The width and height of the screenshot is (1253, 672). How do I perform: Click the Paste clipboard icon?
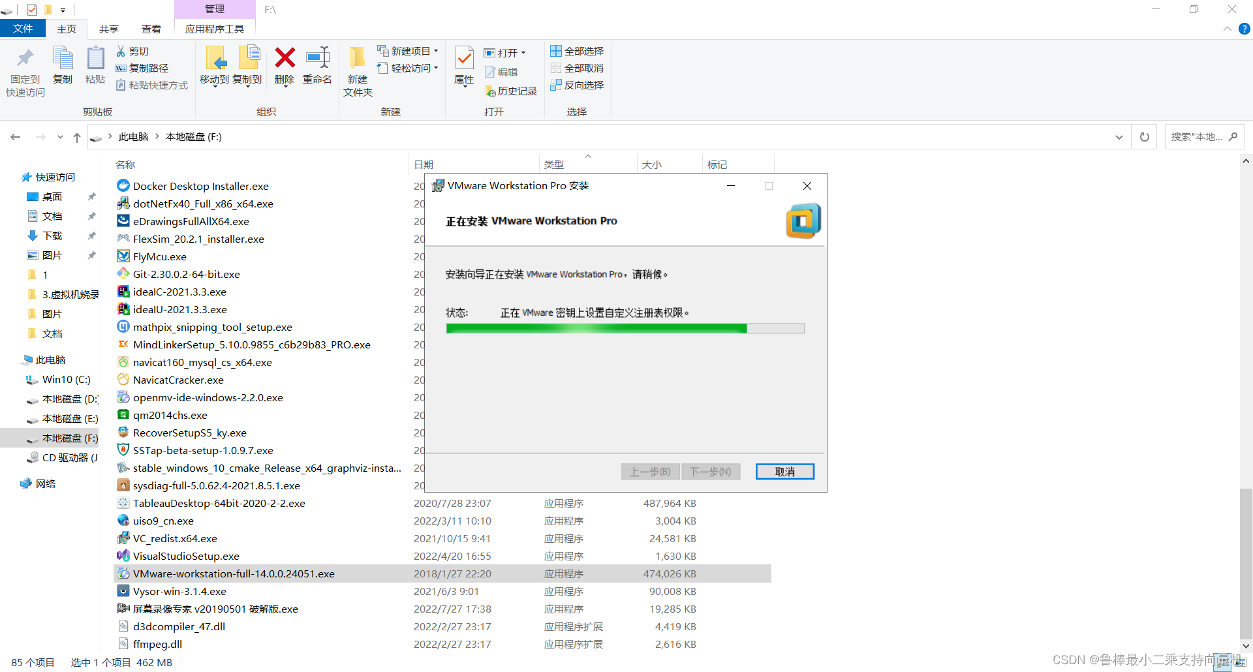click(x=95, y=58)
